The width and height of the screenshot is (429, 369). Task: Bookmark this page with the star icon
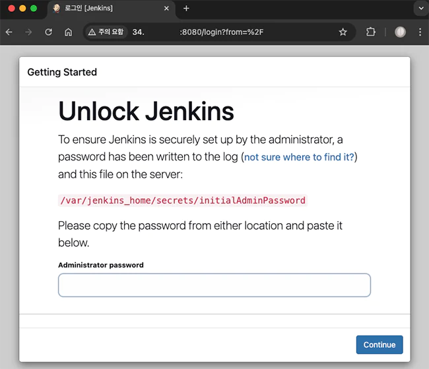(343, 32)
